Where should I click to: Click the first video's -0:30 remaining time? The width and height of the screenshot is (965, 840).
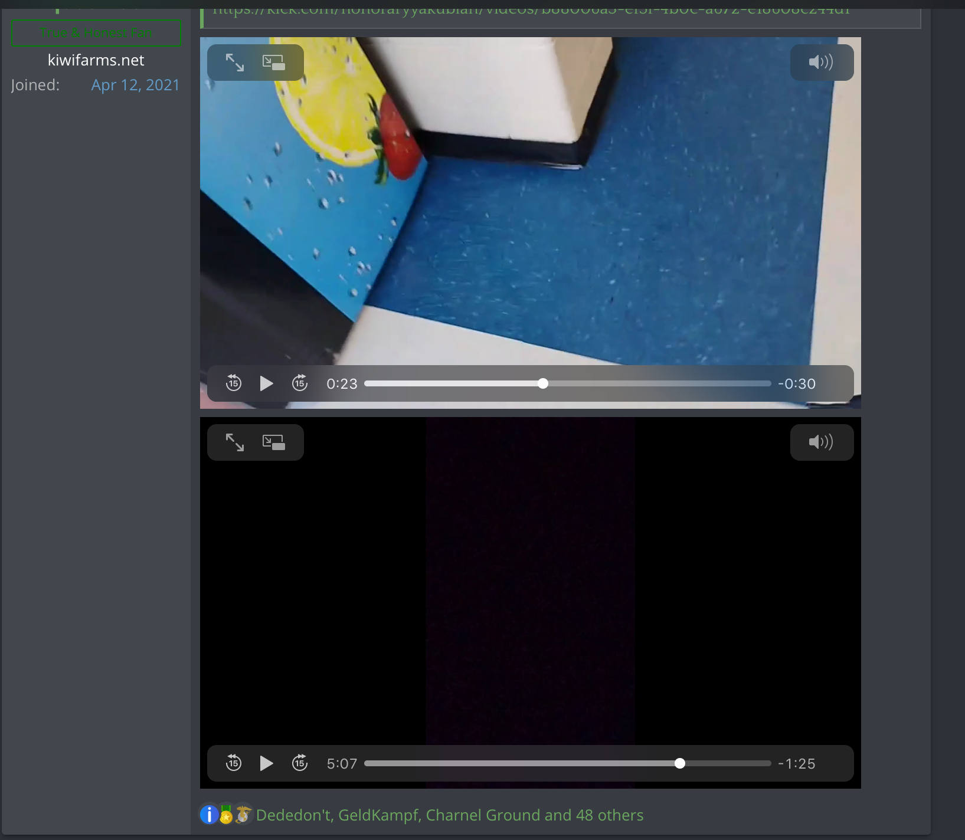coord(797,384)
